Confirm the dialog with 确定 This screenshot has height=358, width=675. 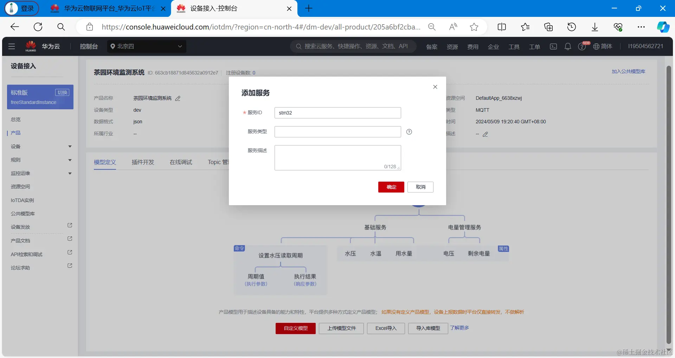pyautogui.click(x=391, y=187)
